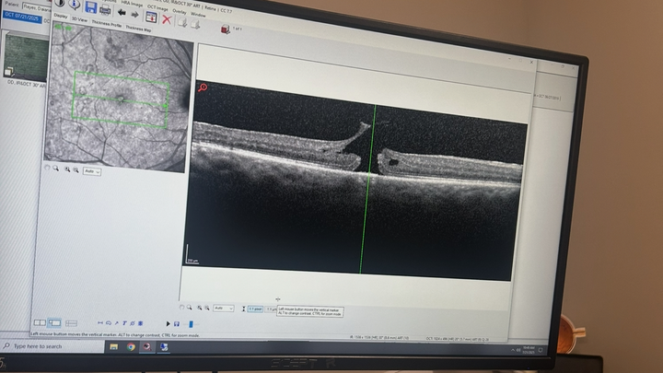The height and width of the screenshot is (373, 663).
Task: Click the blue slider handle in the bottom toolbar
Action: (x=191, y=324)
